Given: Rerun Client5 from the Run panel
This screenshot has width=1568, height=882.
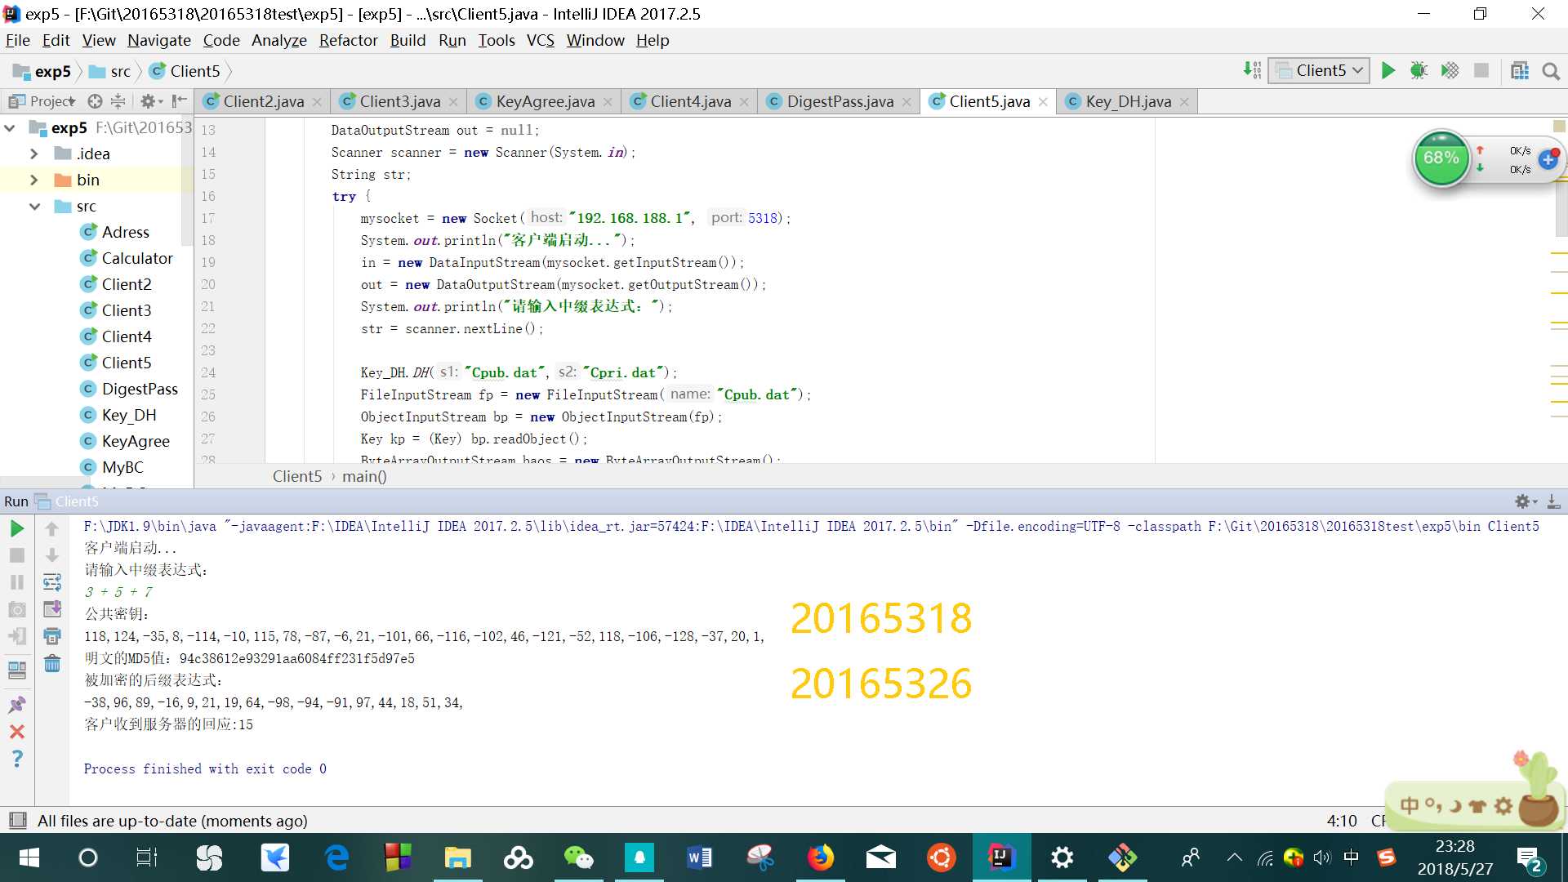Looking at the screenshot, I should click(x=17, y=529).
